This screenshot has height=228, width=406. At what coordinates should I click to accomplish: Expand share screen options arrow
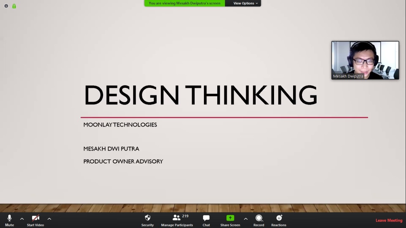pyautogui.click(x=246, y=219)
